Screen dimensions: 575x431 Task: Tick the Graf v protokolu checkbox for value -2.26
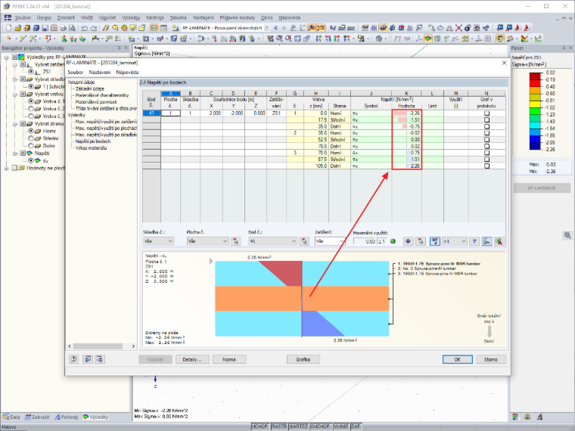point(486,113)
